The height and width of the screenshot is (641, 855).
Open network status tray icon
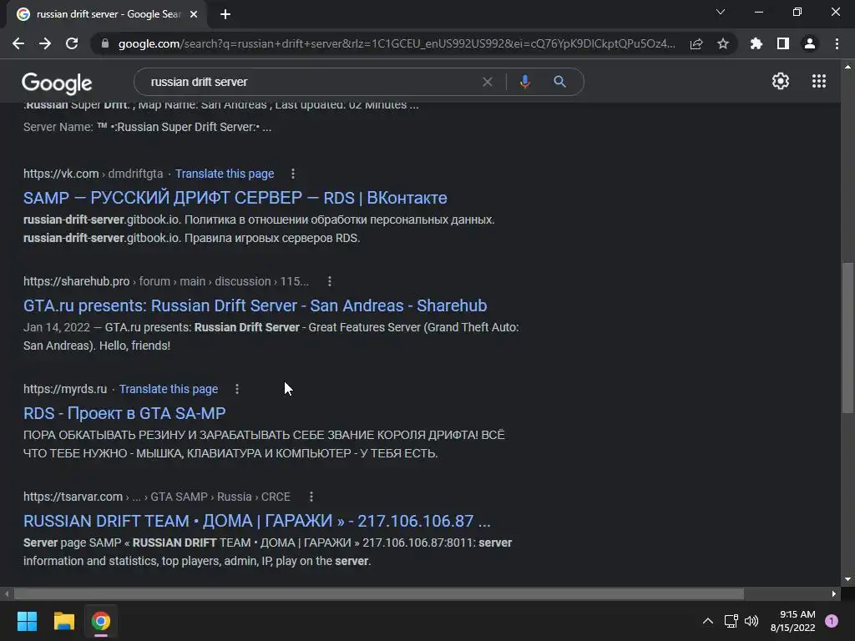(731, 621)
